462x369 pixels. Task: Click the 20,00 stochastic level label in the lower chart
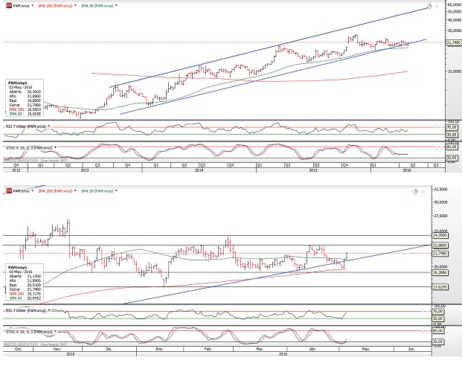438,341
